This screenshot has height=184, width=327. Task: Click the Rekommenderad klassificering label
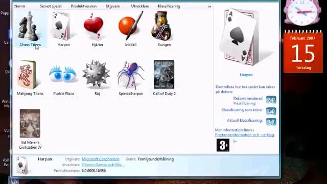247,101
